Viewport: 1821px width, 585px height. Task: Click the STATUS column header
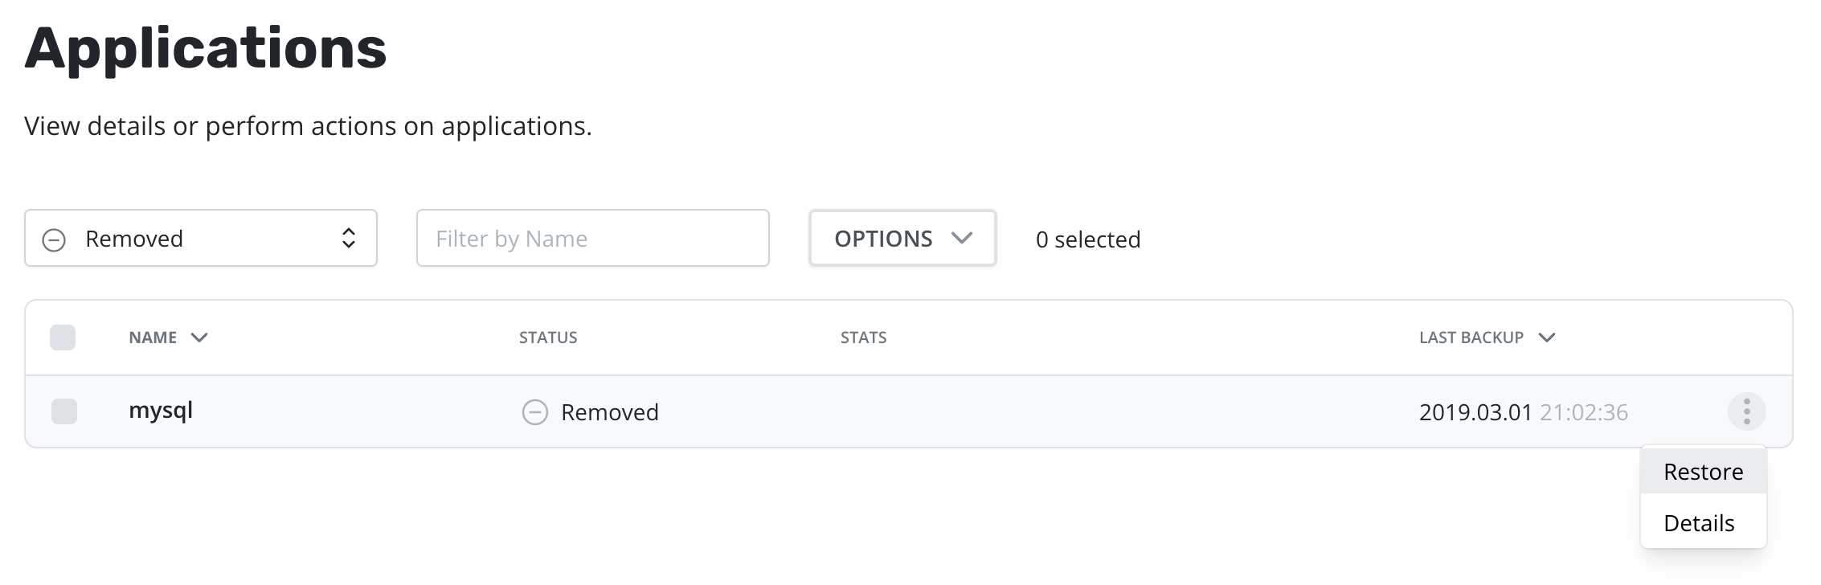(548, 337)
